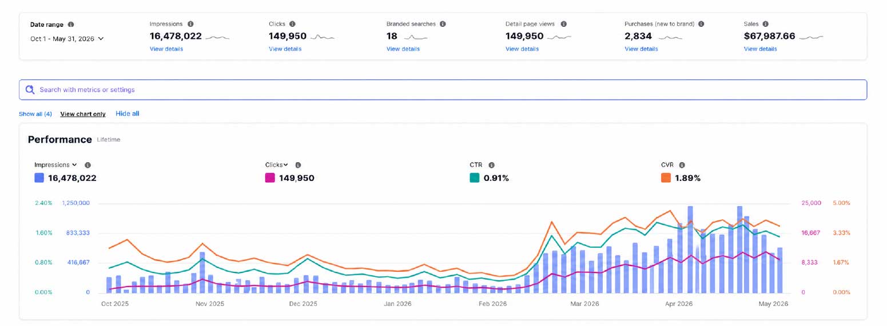Click the Branded searches info icon

click(443, 24)
